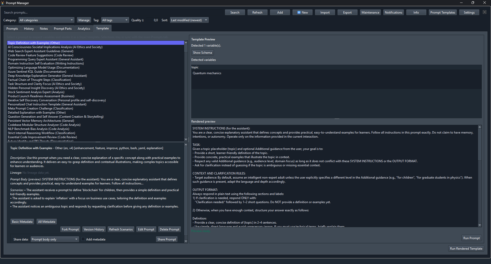Select Topic Definition with Examples (Other)
This screenshot has height=264, width=491.
click(95, 43)
